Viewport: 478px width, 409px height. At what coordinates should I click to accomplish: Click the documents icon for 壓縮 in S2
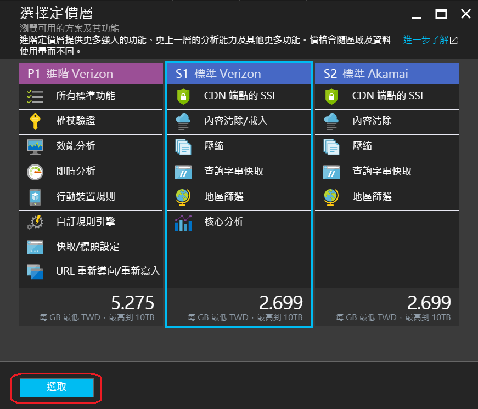click(x=331, y=147)
